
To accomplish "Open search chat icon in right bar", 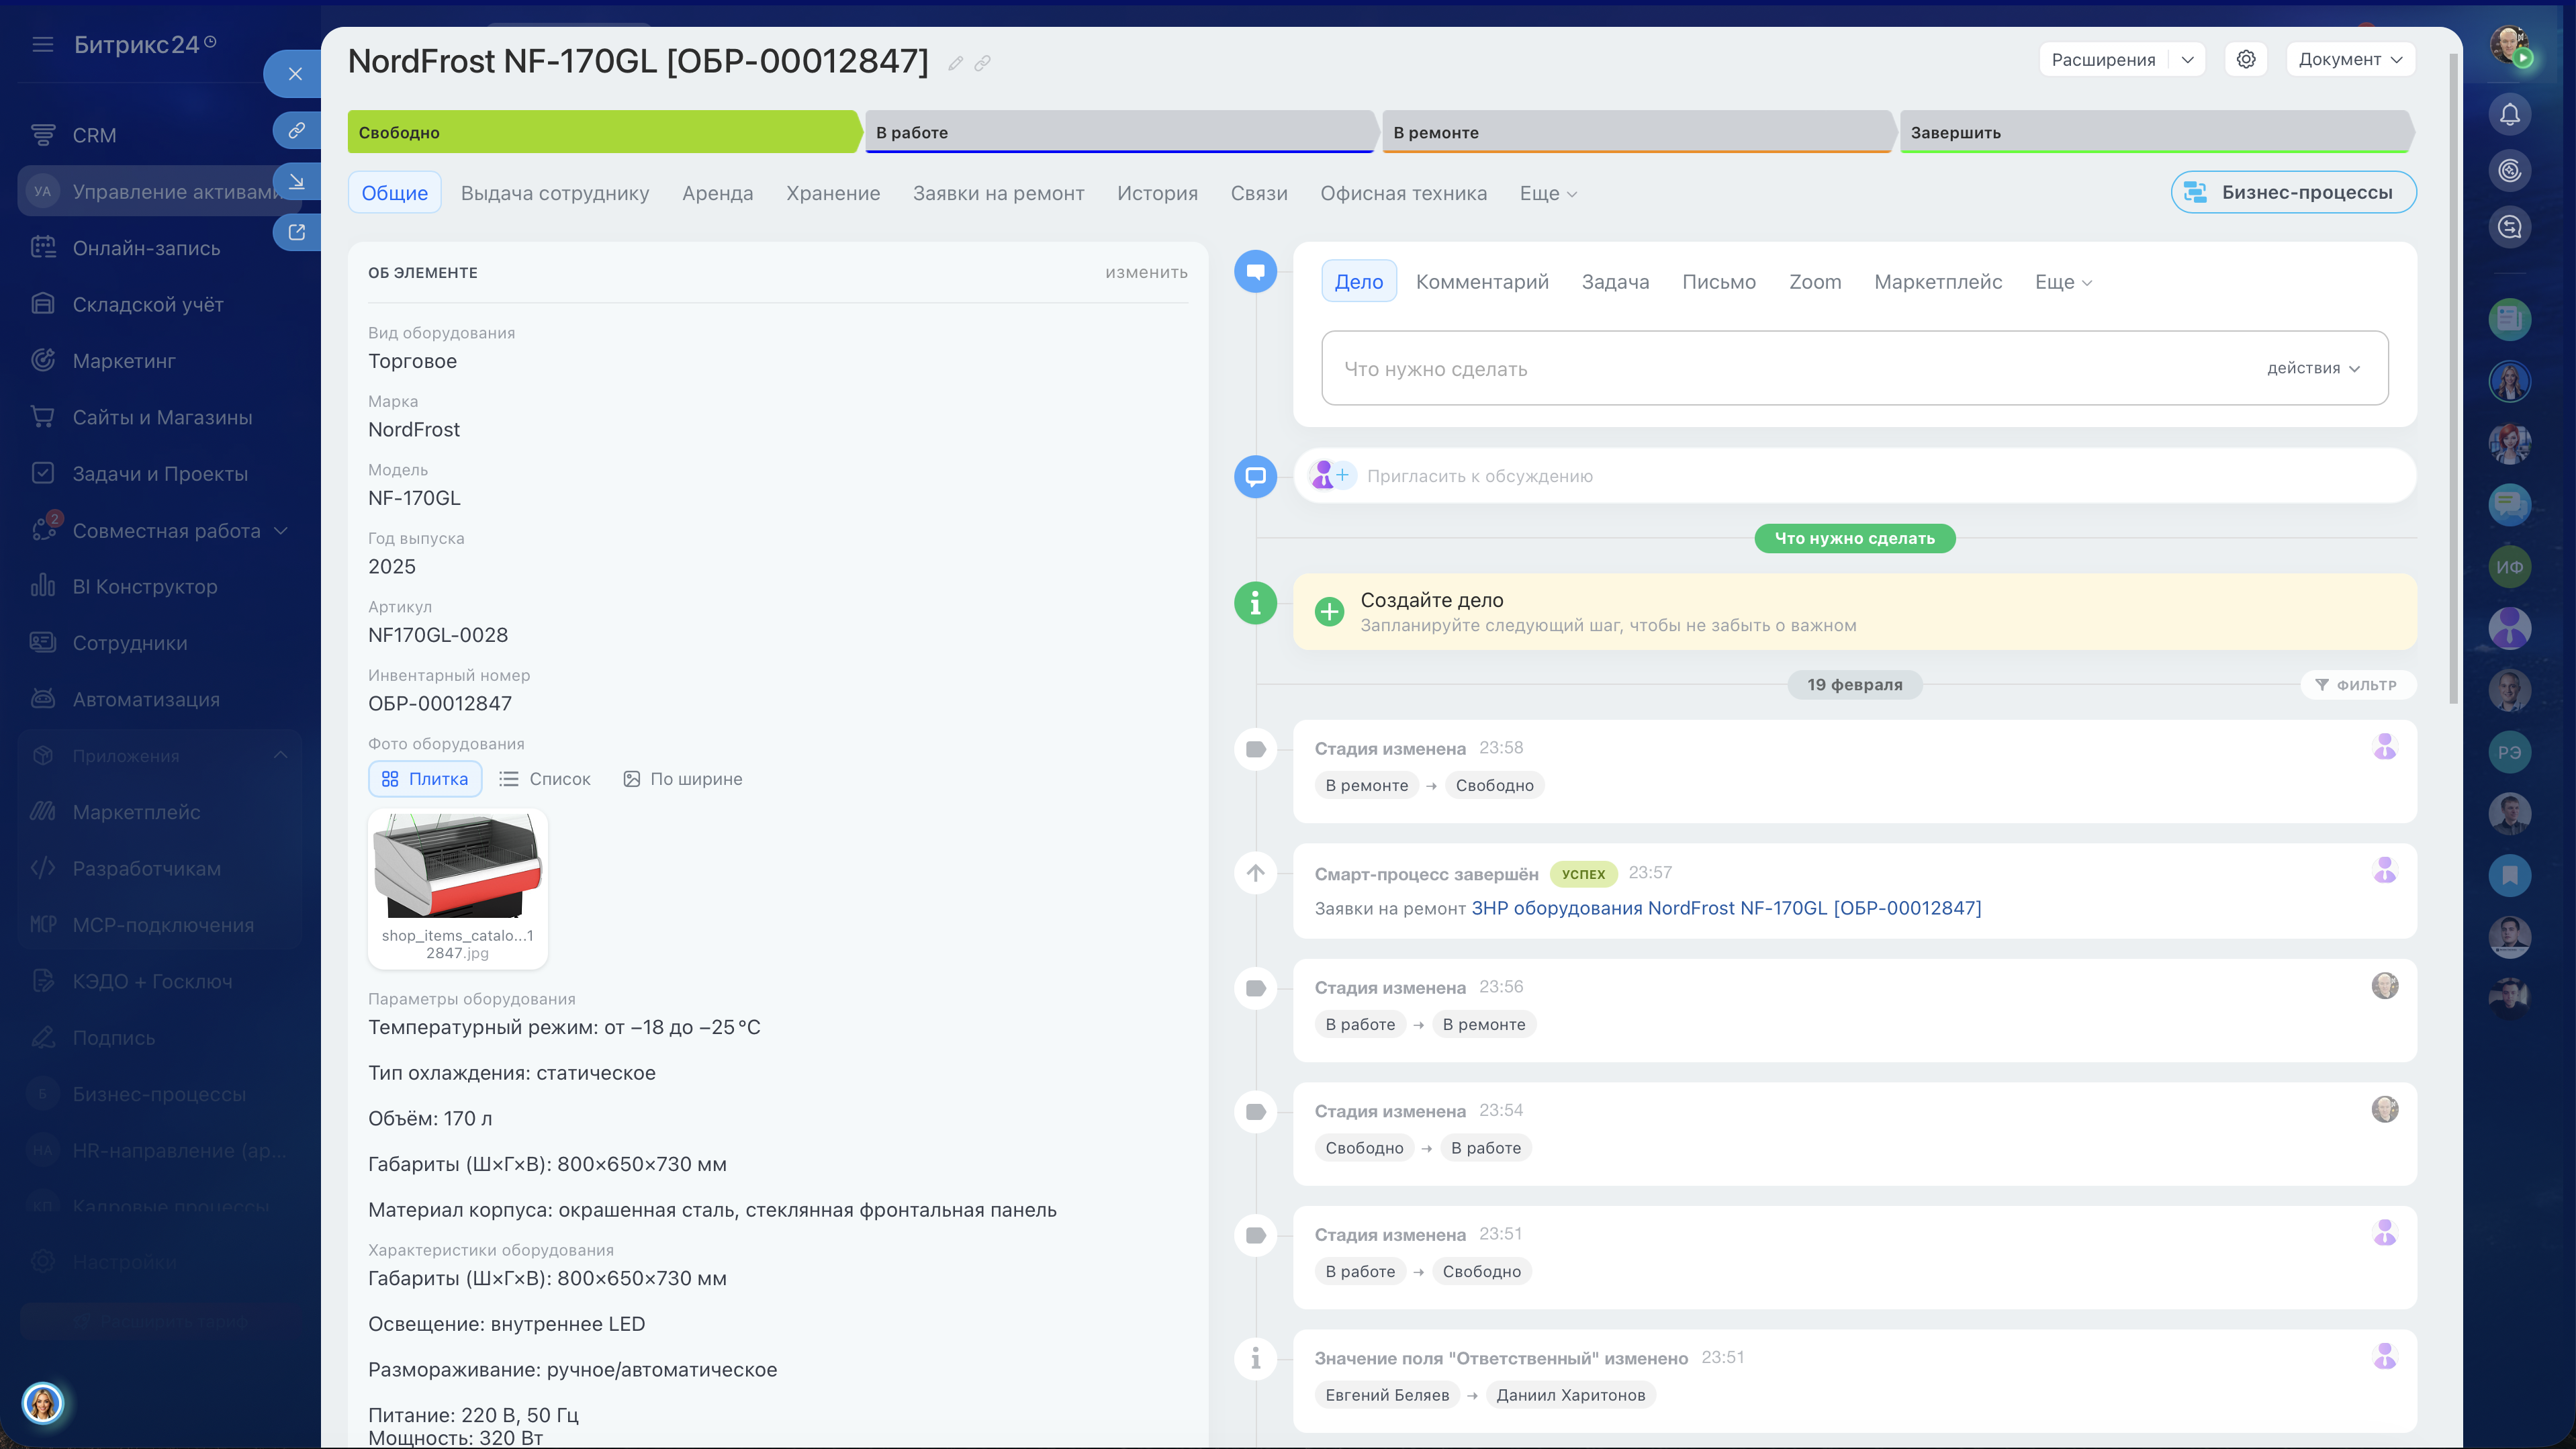I will pyautogui.click(x=2509, y=227).
